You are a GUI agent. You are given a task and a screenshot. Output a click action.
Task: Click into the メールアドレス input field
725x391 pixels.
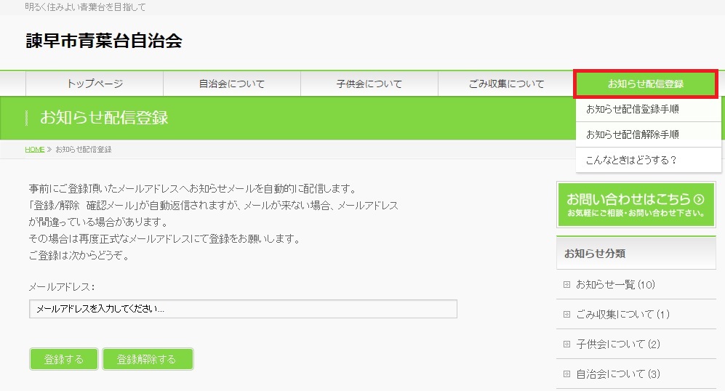[243, 309]
